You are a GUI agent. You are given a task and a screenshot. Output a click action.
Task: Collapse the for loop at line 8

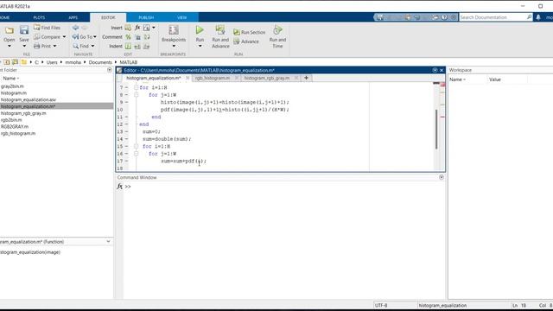tap(137, 95)
